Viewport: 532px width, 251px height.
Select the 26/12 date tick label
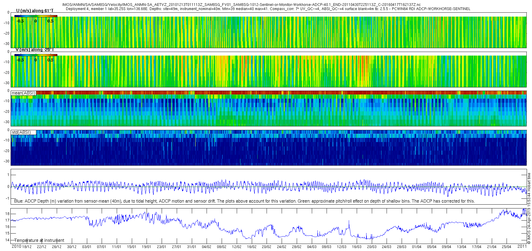pyautogui.click(x=57, y=247)
